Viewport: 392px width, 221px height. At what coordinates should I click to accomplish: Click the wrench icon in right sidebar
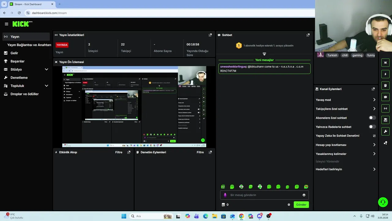point(385,131)
